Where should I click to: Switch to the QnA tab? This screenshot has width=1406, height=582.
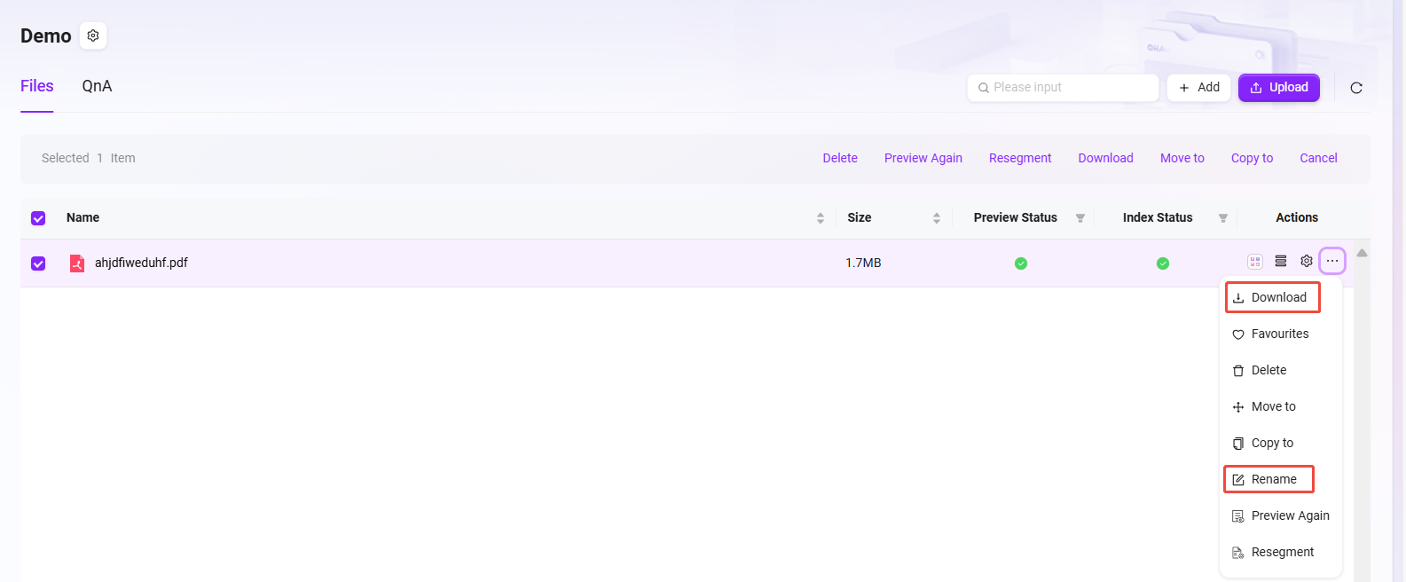pos(97,86)
